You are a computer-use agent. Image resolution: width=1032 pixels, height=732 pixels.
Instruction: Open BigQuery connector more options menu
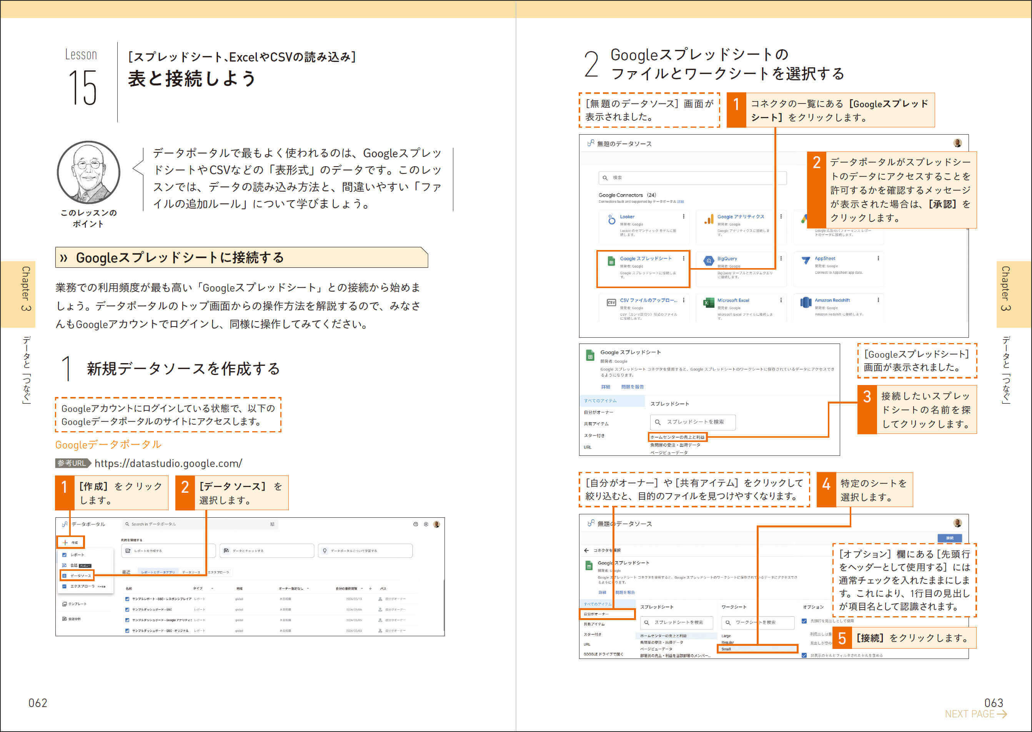(781, 258)
